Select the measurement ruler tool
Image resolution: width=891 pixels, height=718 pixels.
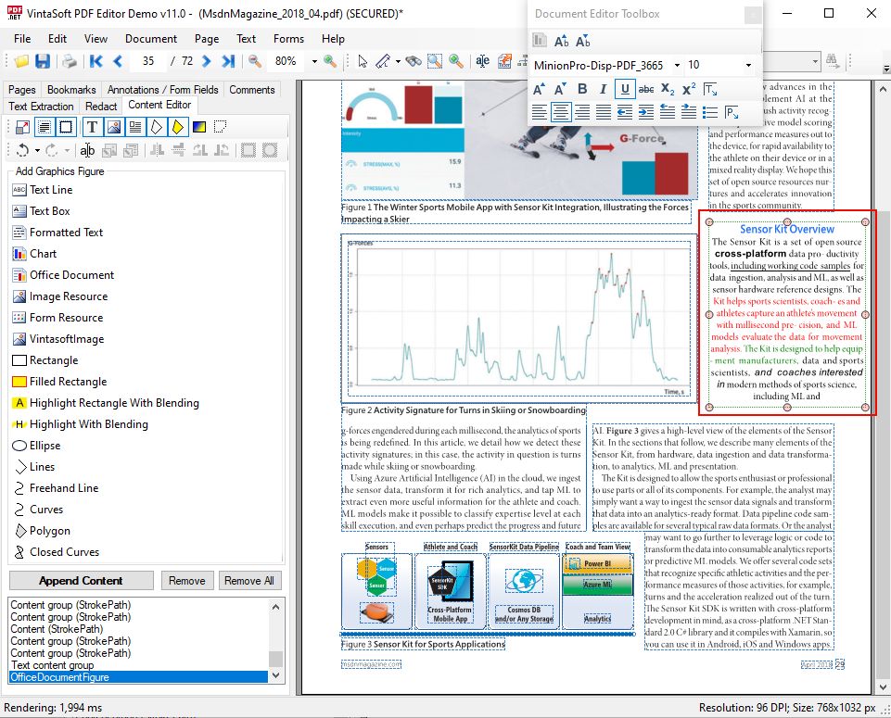(x=383, y=61)
